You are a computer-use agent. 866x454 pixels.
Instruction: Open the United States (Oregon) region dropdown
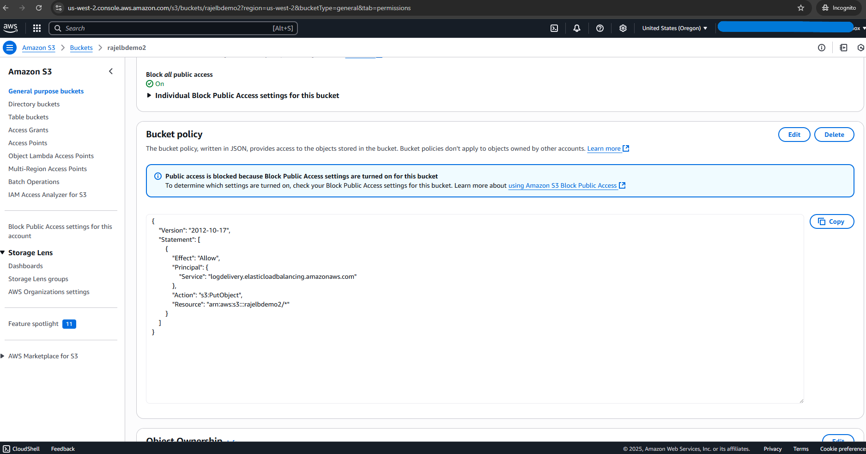[x=674, y=28]
